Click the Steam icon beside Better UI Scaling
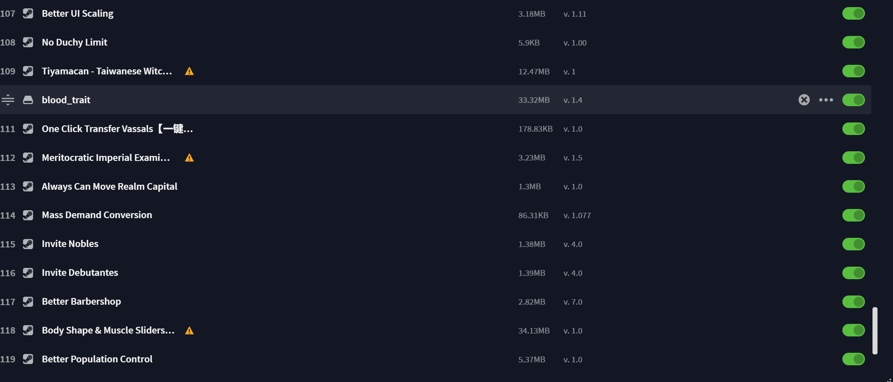893x382 pixels. coord(28,13)
